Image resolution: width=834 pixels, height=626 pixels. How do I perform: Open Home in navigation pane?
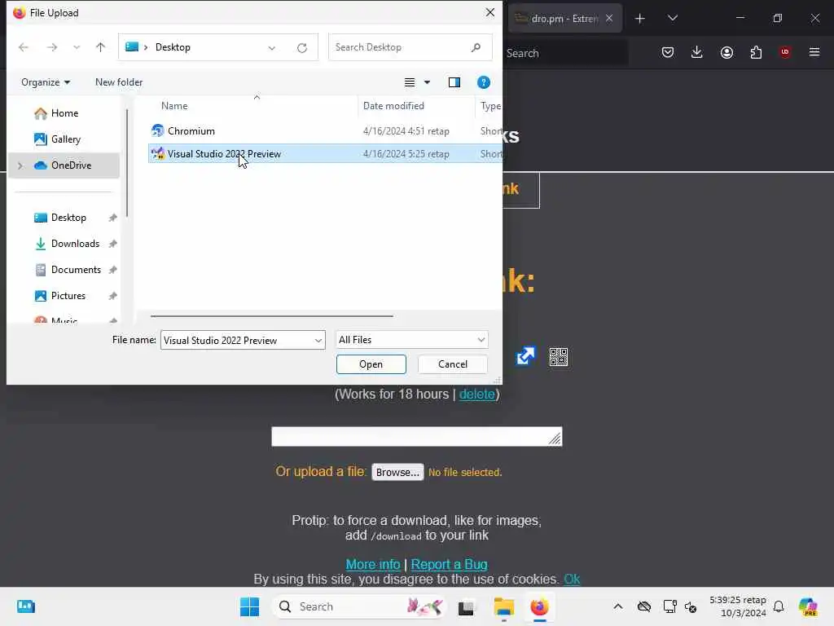[x=64, y=113]
